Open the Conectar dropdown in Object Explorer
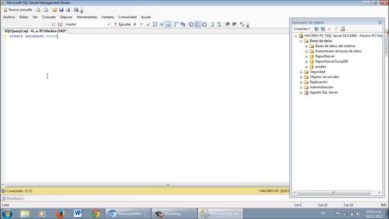Screen dimensions: 389x219 302,29
